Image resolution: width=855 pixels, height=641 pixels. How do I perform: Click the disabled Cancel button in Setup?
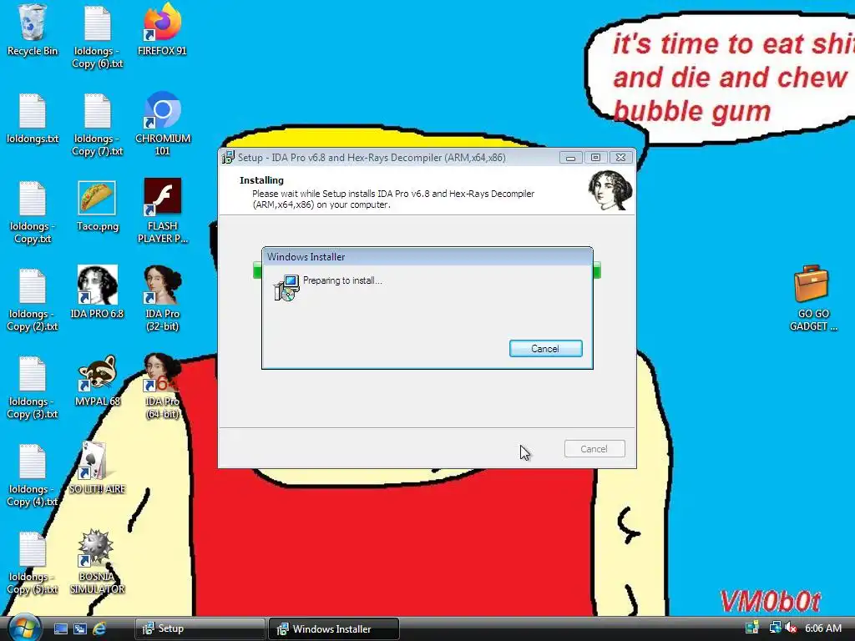coord(594,449)
